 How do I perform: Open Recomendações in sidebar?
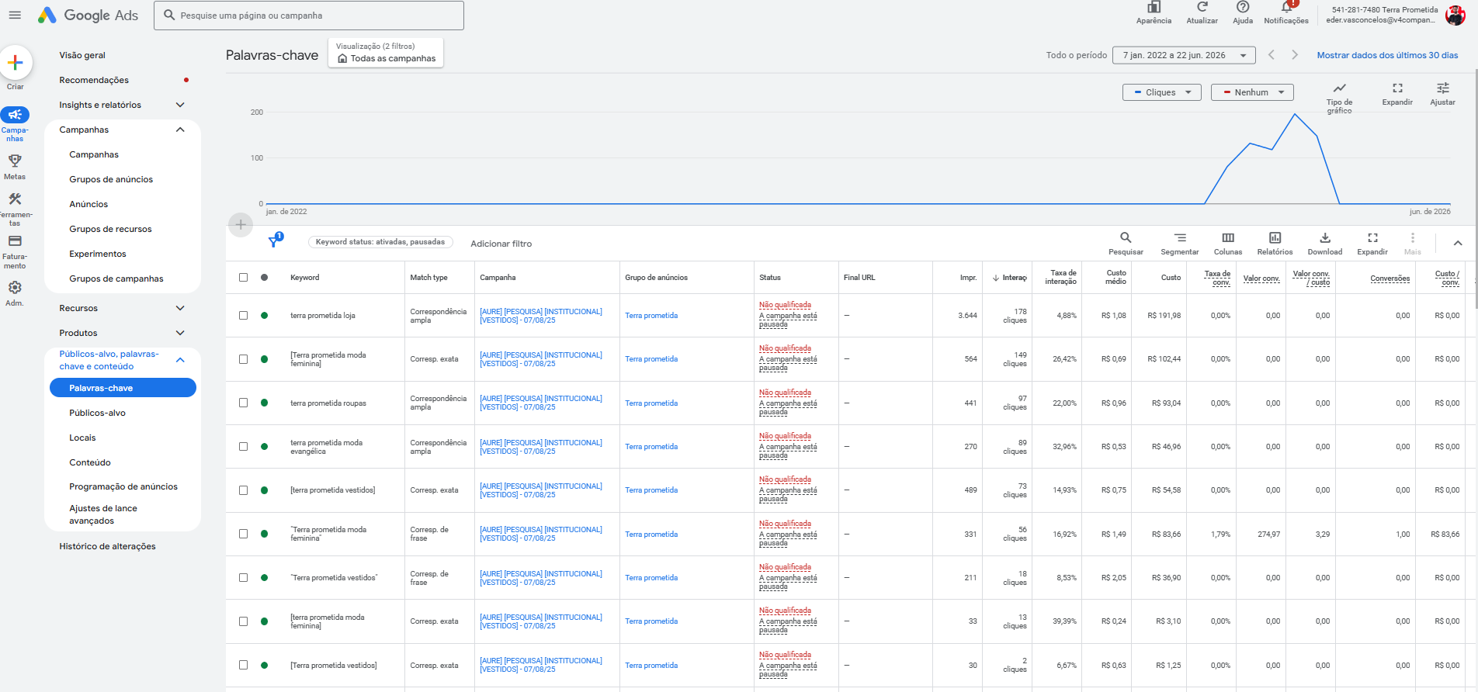pyautogui.click(x=94, y=80)
